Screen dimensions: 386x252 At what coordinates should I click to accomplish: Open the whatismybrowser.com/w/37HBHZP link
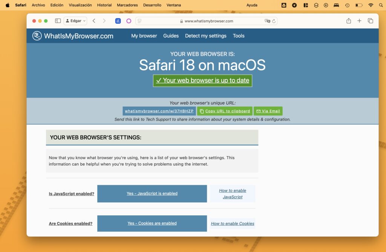(x=159, y=111)
